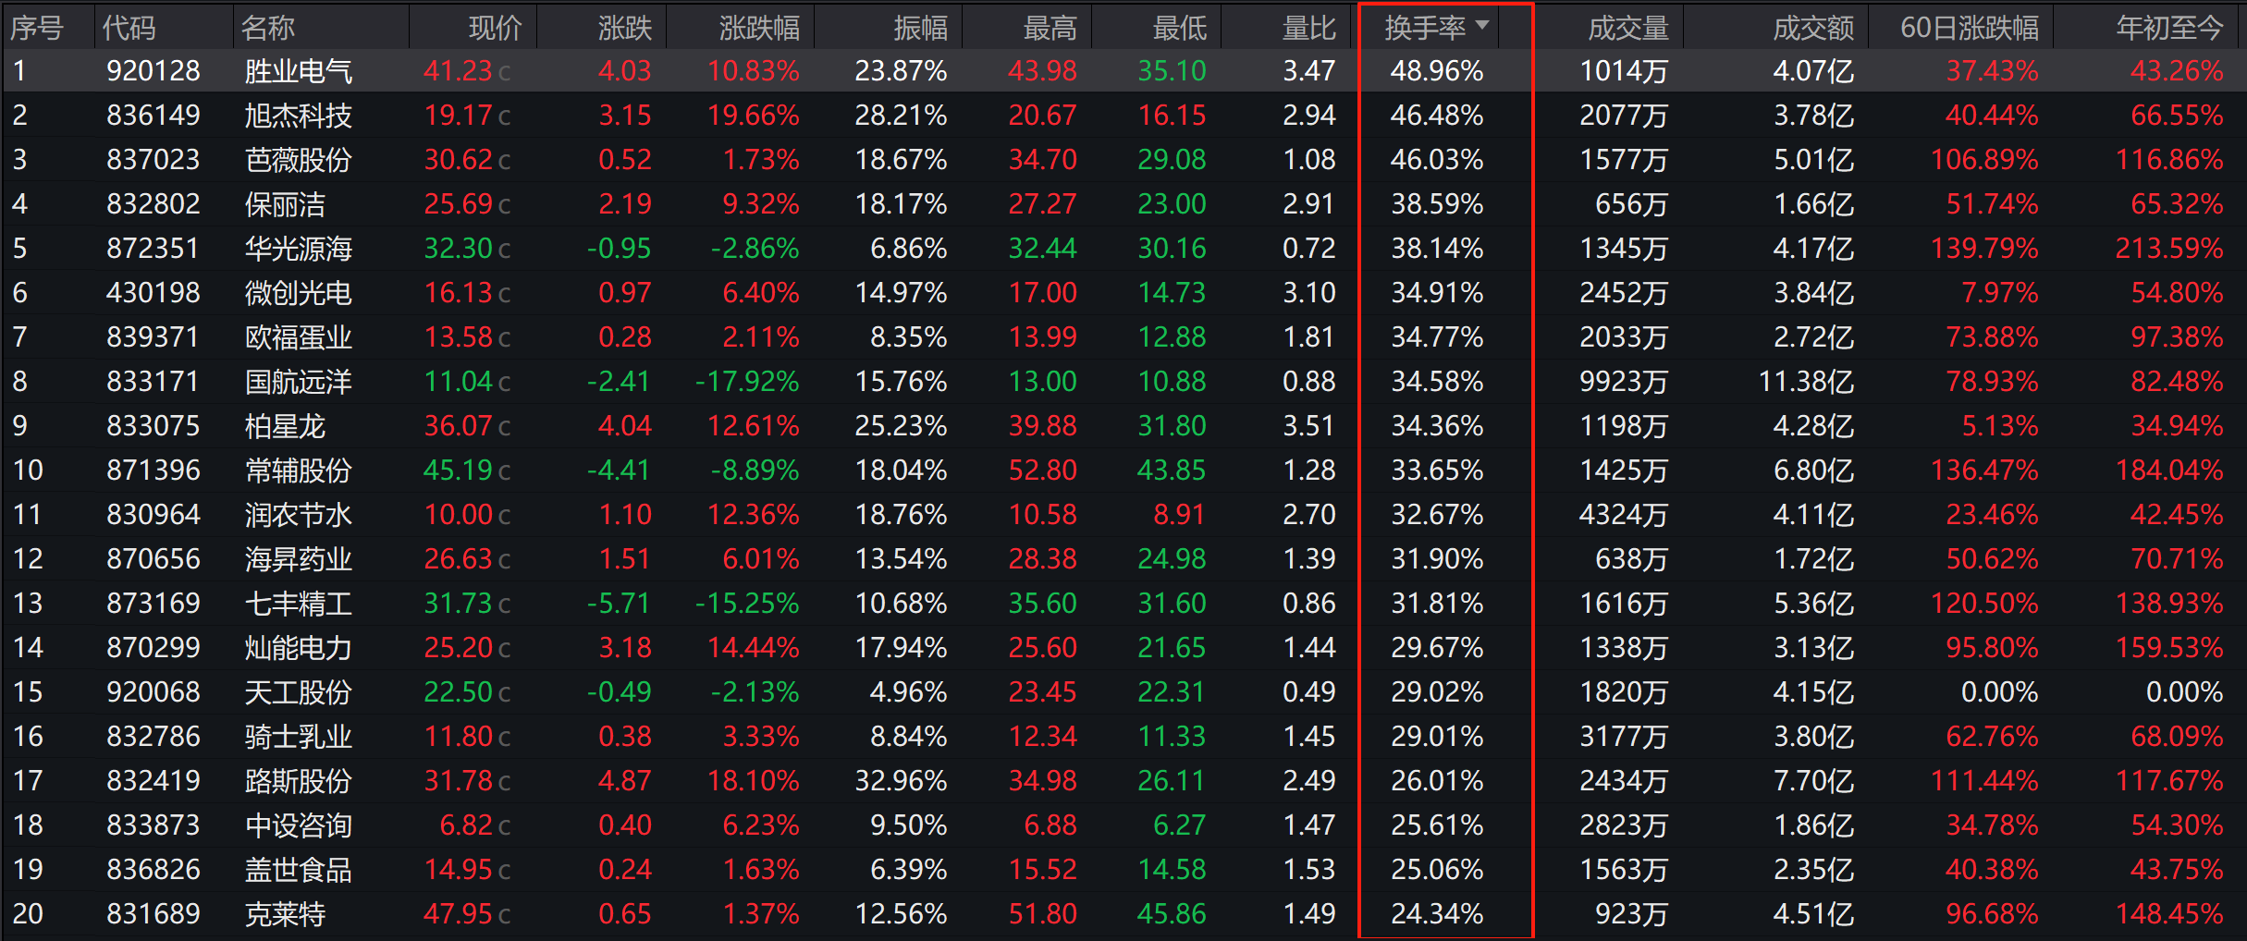2247x941 pixels.
Task: Click stock code 872351
Action: tap(153, 249)
